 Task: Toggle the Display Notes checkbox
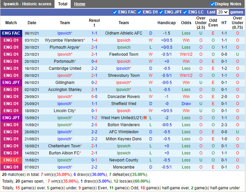(212, 4)
